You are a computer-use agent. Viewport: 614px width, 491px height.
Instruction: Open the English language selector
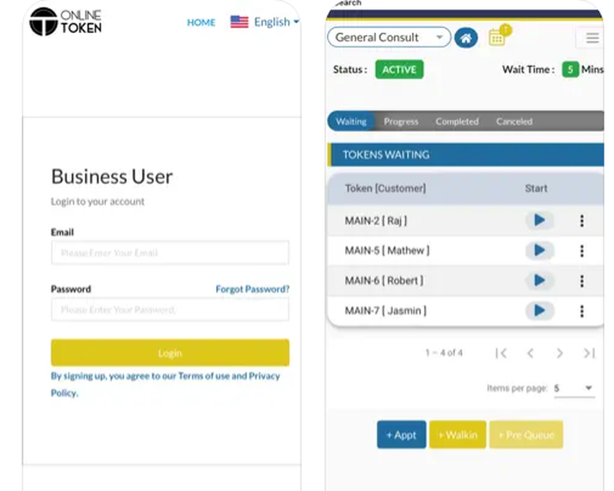coord(265,22)
